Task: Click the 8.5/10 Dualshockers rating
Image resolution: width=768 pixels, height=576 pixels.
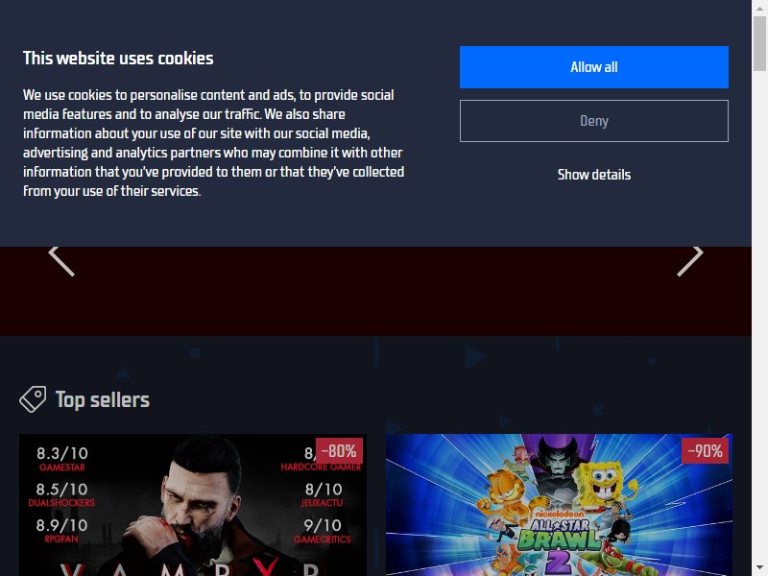Action: (x=61, y=494)
